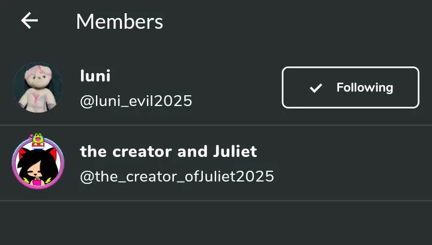Open the luni display name
432x245 pixels.
coord(95,75)
